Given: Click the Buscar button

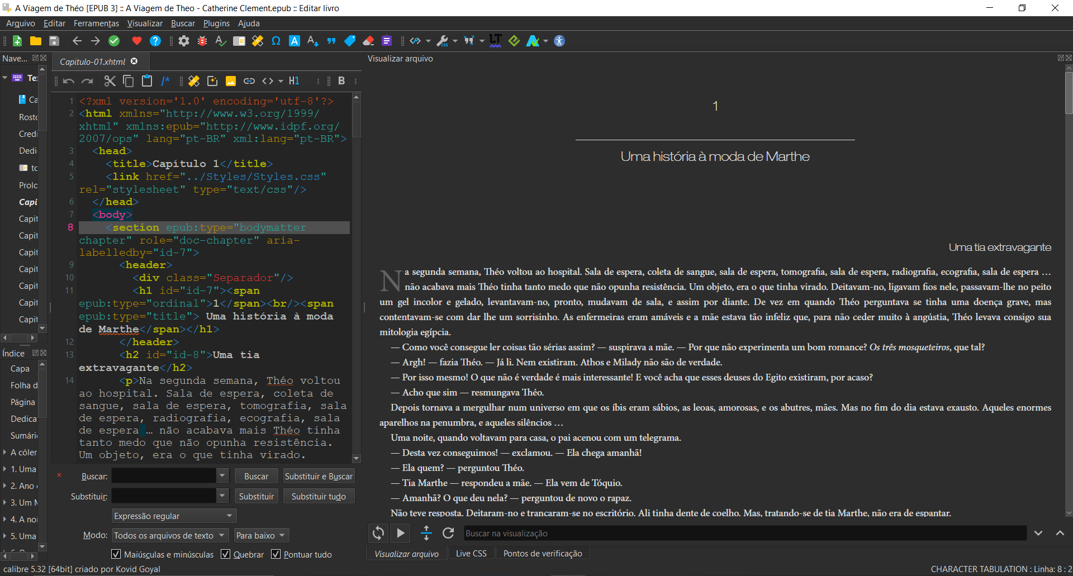Looking at the screenshot, I should [256, 476].
